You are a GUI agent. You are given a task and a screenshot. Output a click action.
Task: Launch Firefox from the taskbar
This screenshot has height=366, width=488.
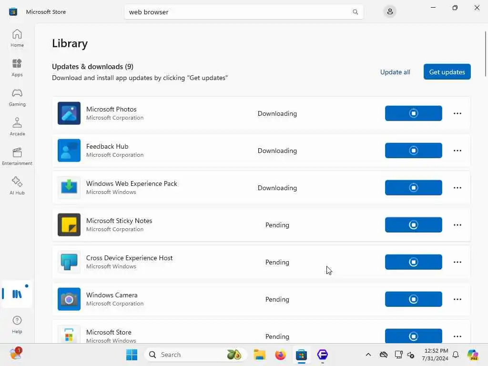[280, 355]
